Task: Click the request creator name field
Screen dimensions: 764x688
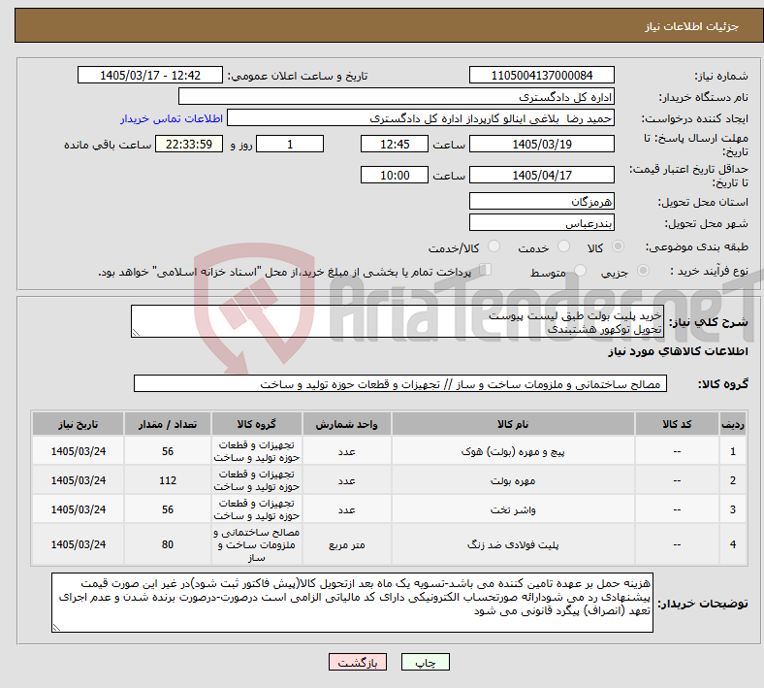Action: (x=421, y=118)
